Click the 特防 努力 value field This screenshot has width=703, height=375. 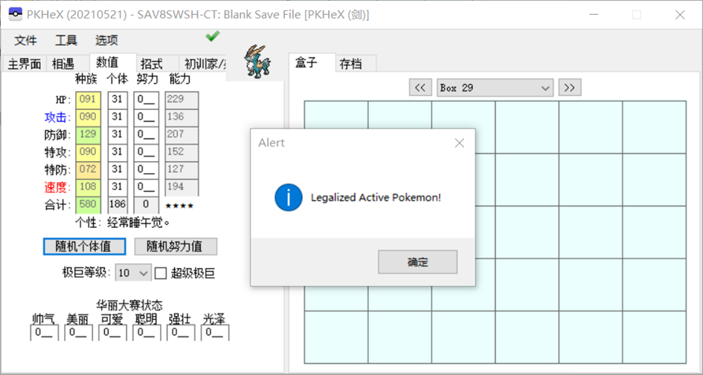(146, 169)
